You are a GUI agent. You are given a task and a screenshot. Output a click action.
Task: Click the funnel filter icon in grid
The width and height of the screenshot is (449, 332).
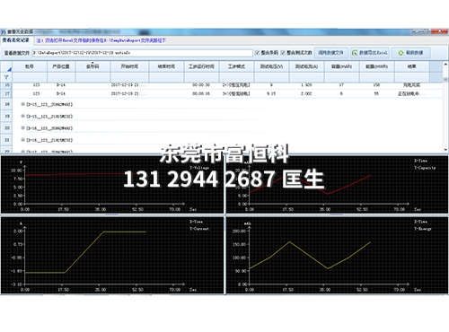6,77
